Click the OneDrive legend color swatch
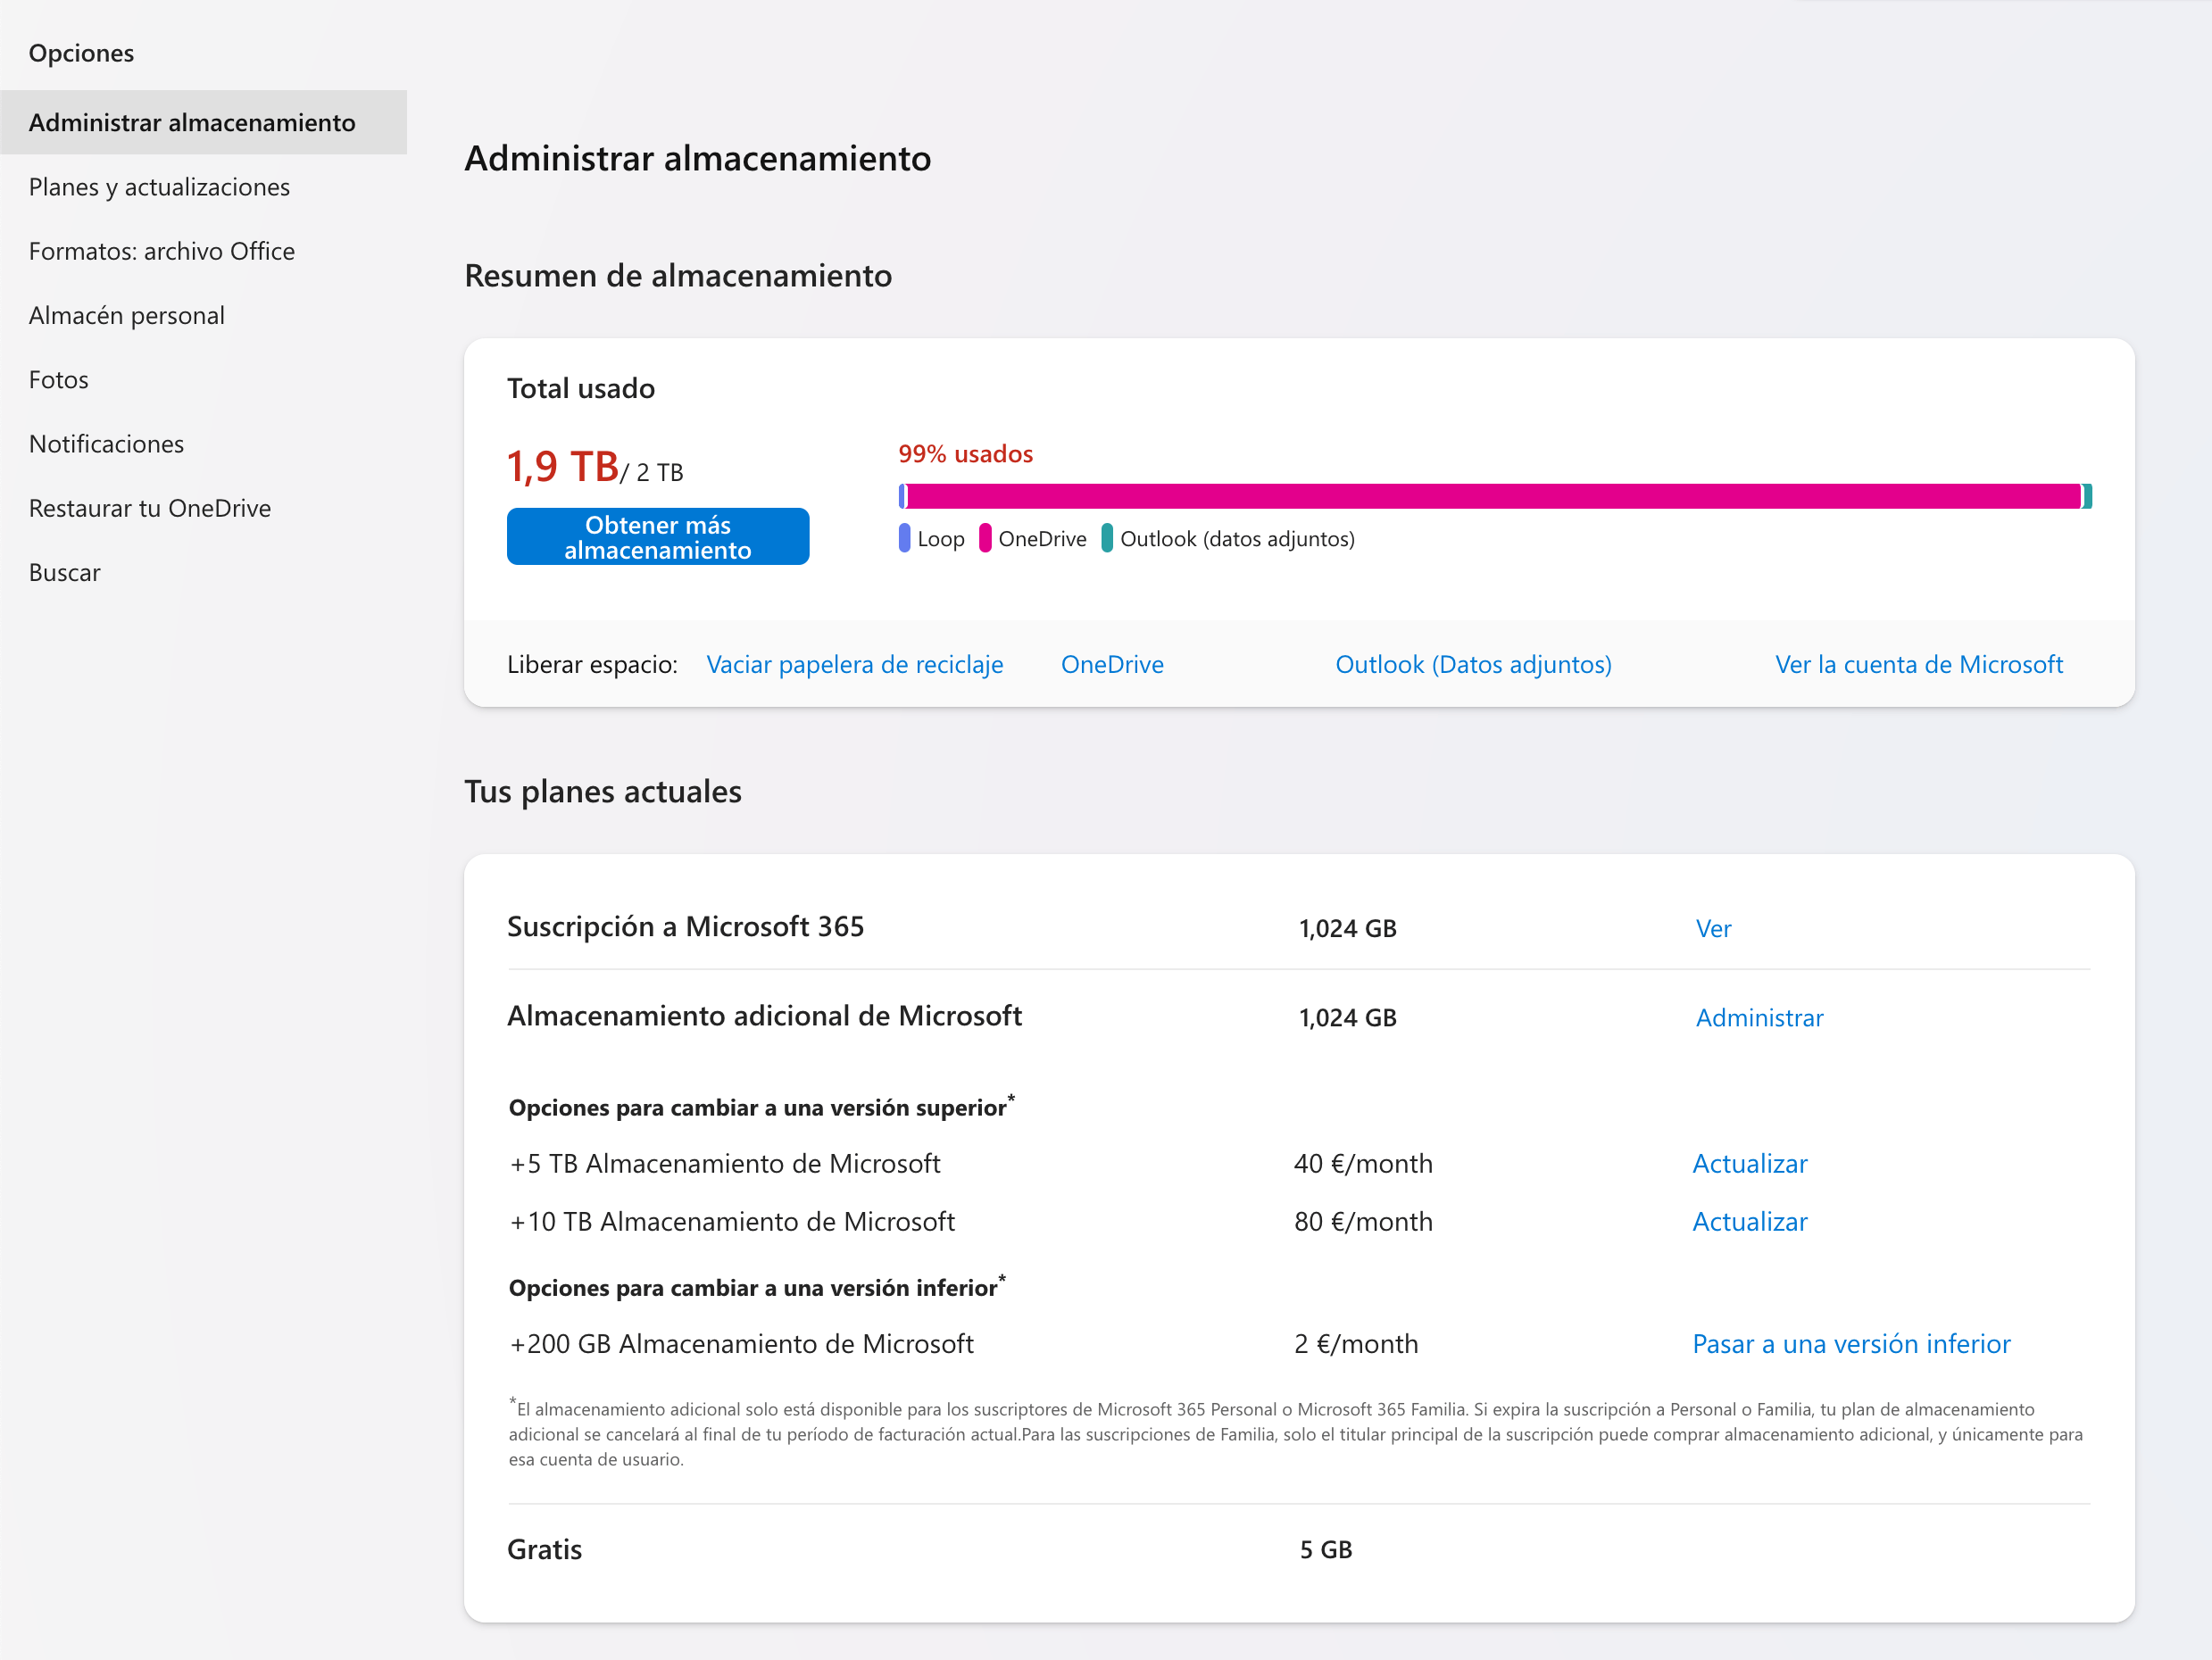Image resolution: width=2212 pixels, height=1660 pixels. coord(985,538)
